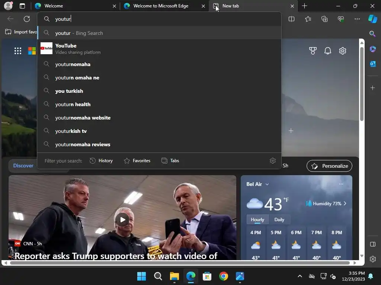The width and height of the screenshot is (381, 285).
Task: Show hidden system tray icons chevron
Action: click(300, 276)
